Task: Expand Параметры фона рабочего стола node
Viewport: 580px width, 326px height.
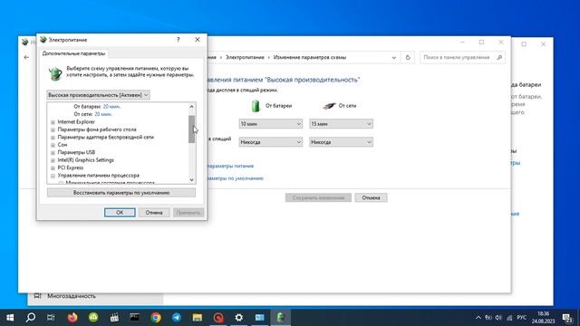Action: [53, 129]
